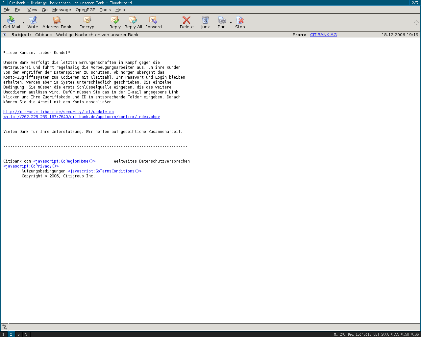Screen dimensions: 421x337
Task: Open the View menu
Action: 32,10
